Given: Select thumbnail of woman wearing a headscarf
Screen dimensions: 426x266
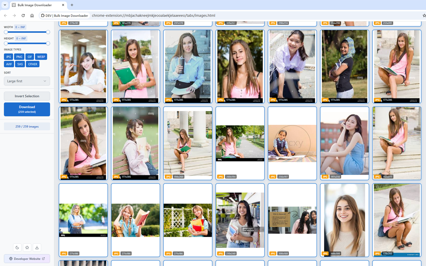Looking at the screenshot, I should [344, 66].
